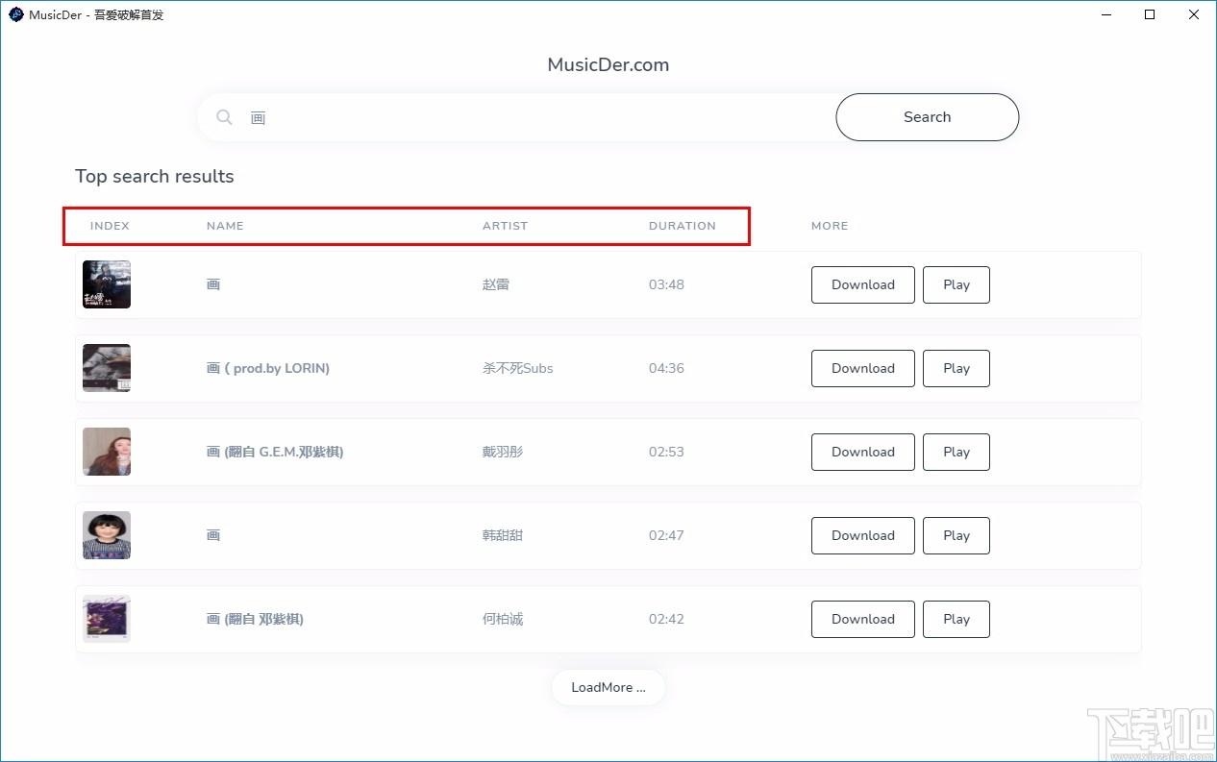
Task: Open album cover thumbnail for 戴羽彤 song
Action: click(107, 452)
